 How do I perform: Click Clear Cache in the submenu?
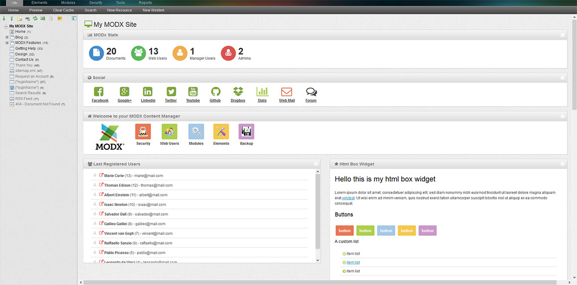63,10
